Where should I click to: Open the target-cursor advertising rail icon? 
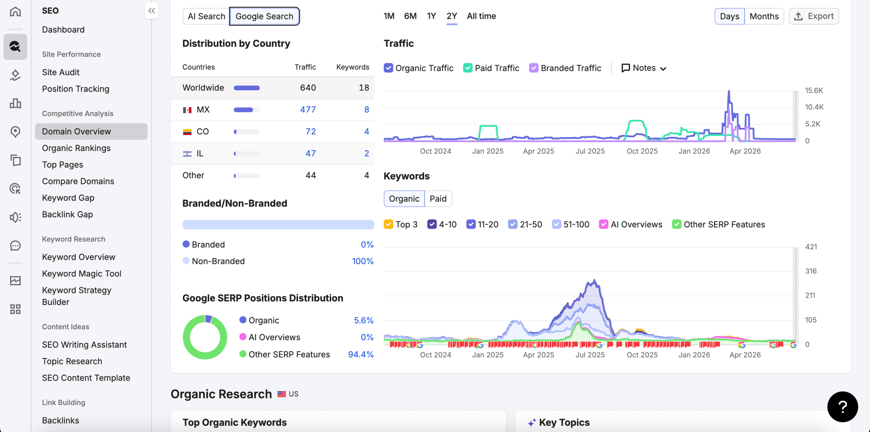tap(15, 188)
